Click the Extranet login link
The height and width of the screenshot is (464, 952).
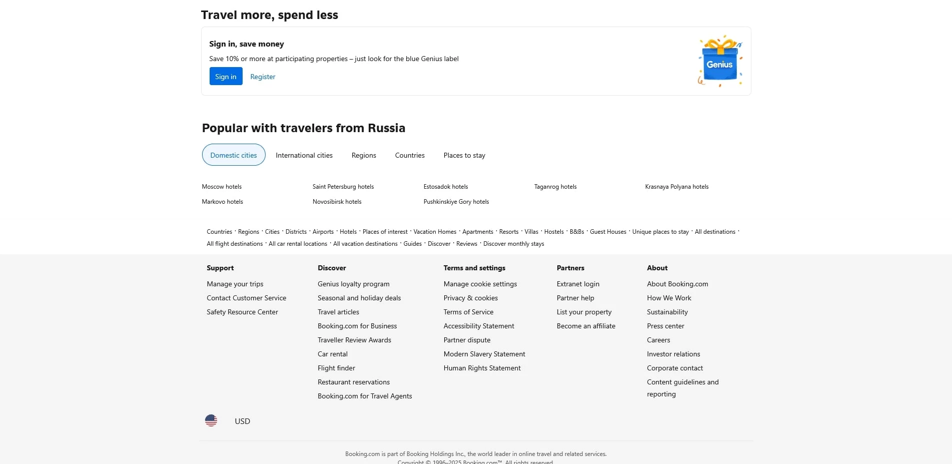point(578,284)
